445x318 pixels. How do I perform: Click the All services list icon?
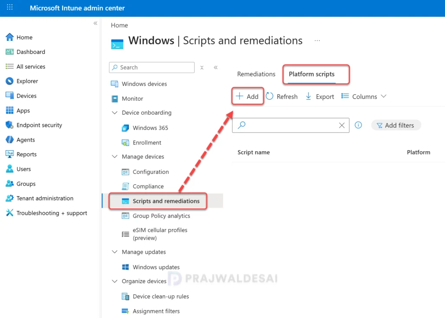(x=10, y=66)
